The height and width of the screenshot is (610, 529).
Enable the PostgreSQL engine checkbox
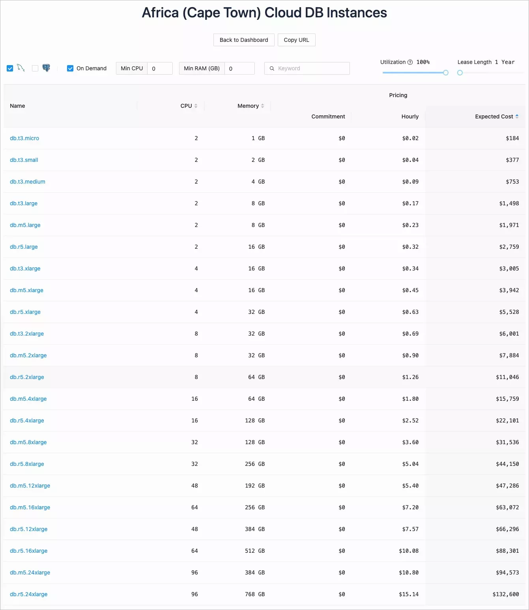coord(35,68)
